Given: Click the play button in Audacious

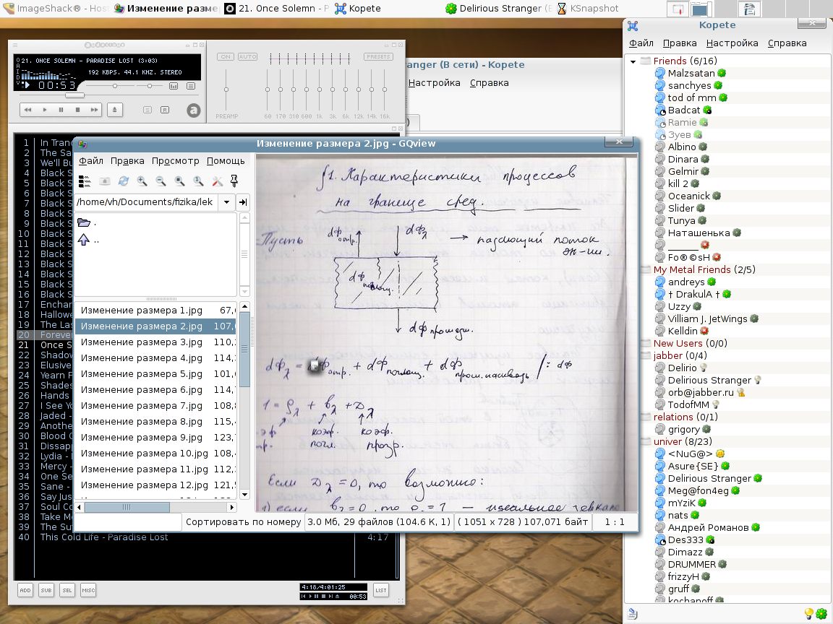Looking at the screenshot, I should pos(45,110).
